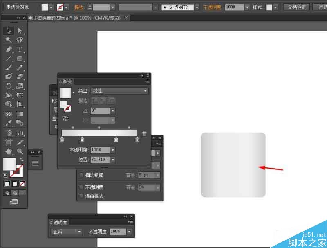Select the Hand tool
The width and height of the screenshot is (327, 248).
(x=9, y=151)
